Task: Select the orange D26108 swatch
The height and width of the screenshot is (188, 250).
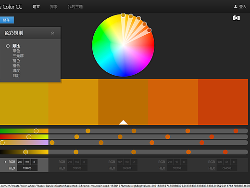Action: pos(173,102)
